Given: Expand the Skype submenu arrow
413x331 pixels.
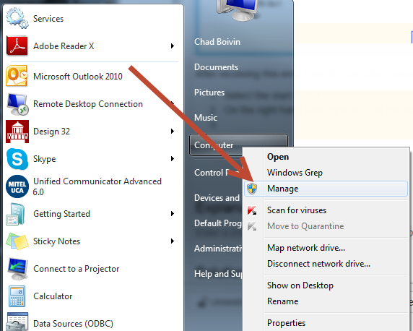Looking at the screenshot, I should 173,158.
